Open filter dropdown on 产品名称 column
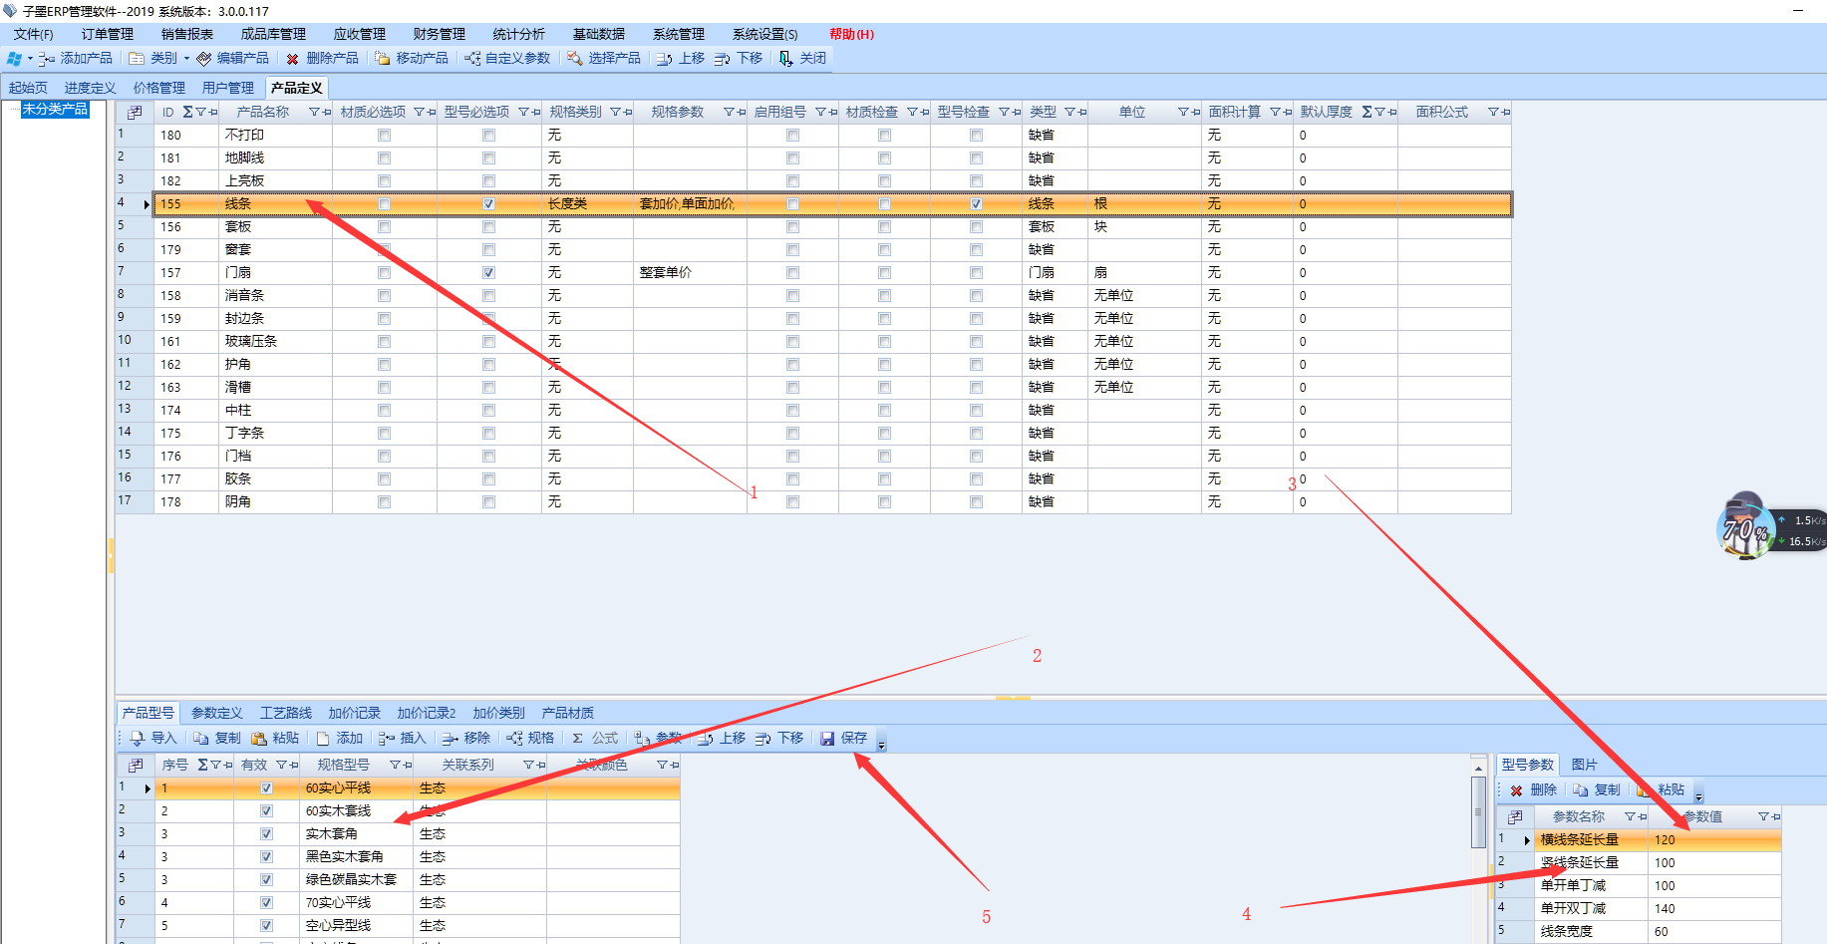The height and width of the screenshot is (944, 1827). click(315, 113)
